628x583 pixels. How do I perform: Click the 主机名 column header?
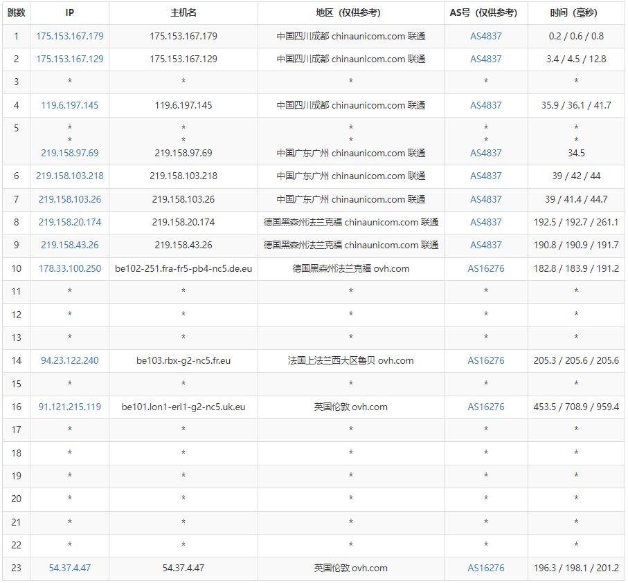[x=183, y=13]
